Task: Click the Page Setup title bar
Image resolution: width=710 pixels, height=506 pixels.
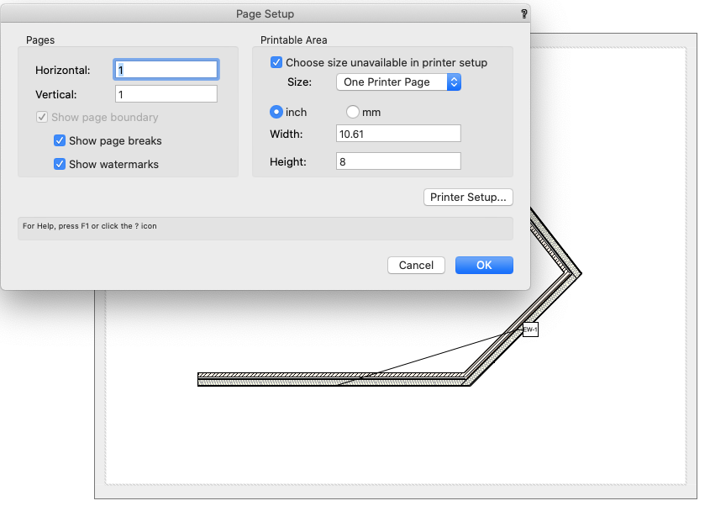Action: (x=265, y=13)
